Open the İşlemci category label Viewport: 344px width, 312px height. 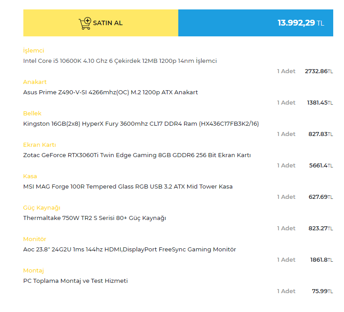point(34,51)
